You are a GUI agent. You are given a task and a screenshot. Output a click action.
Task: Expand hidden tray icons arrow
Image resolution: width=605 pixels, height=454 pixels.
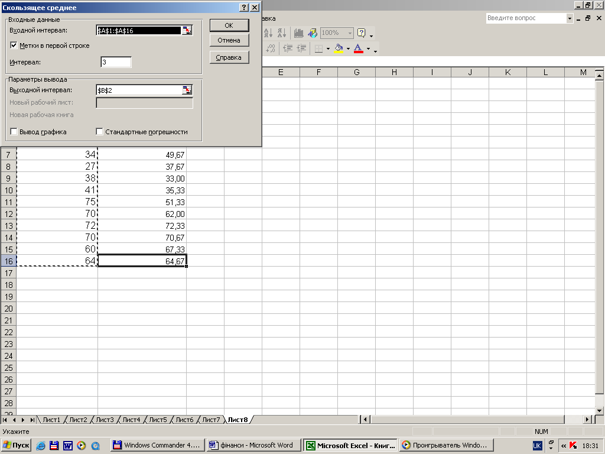(563, 446)
